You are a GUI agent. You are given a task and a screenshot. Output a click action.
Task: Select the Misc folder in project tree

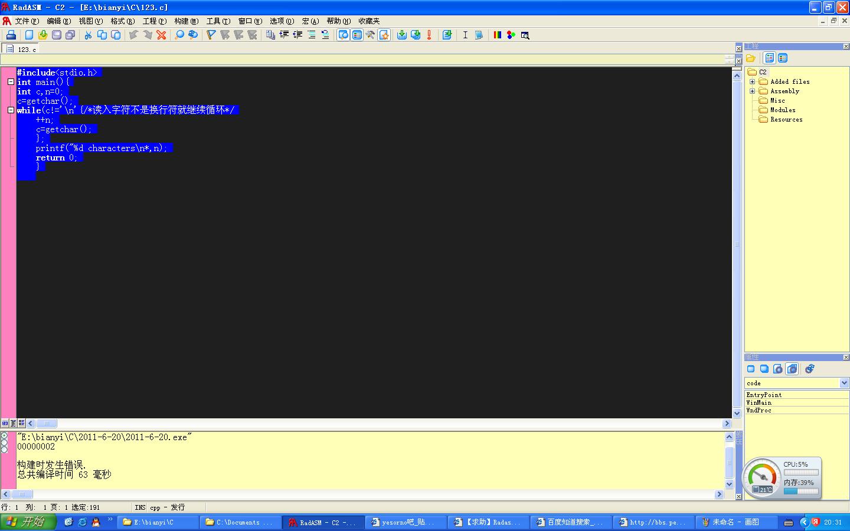click(777, 100)
